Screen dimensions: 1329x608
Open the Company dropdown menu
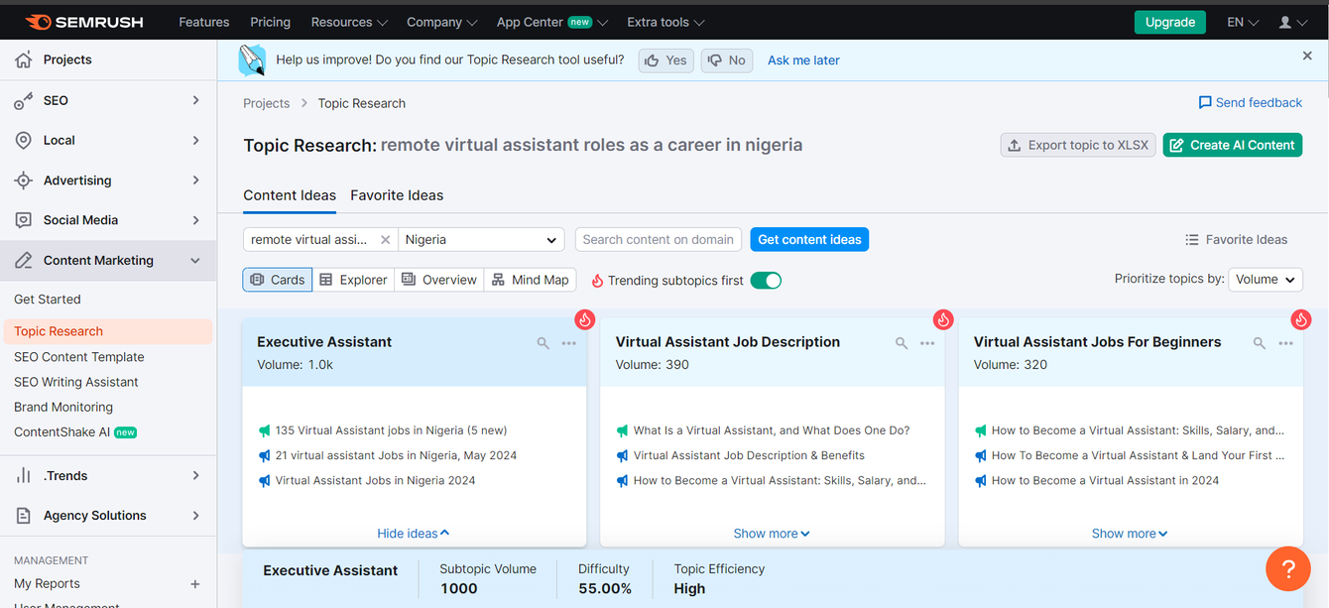click(442, 22)
